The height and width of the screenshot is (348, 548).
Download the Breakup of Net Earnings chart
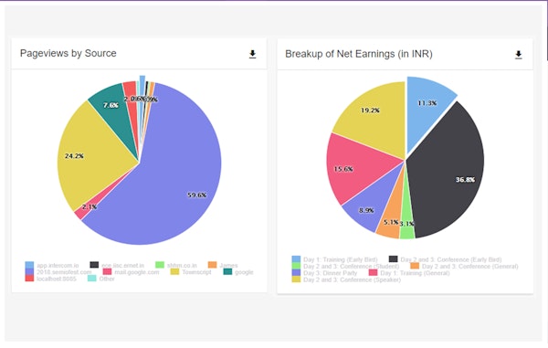(518, 55)
